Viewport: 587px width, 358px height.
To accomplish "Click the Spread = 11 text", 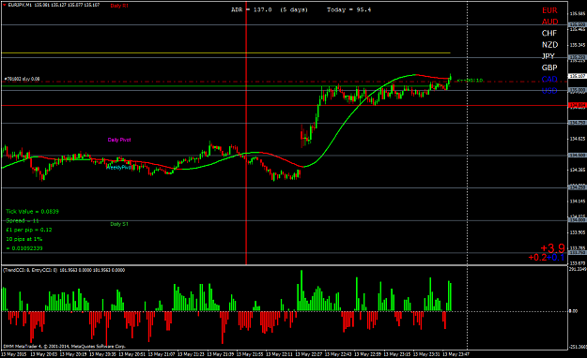I will coord(23,221).
